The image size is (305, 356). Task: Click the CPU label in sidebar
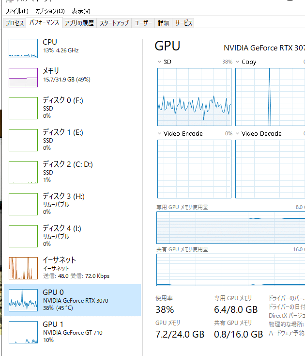tap(50, 42)
